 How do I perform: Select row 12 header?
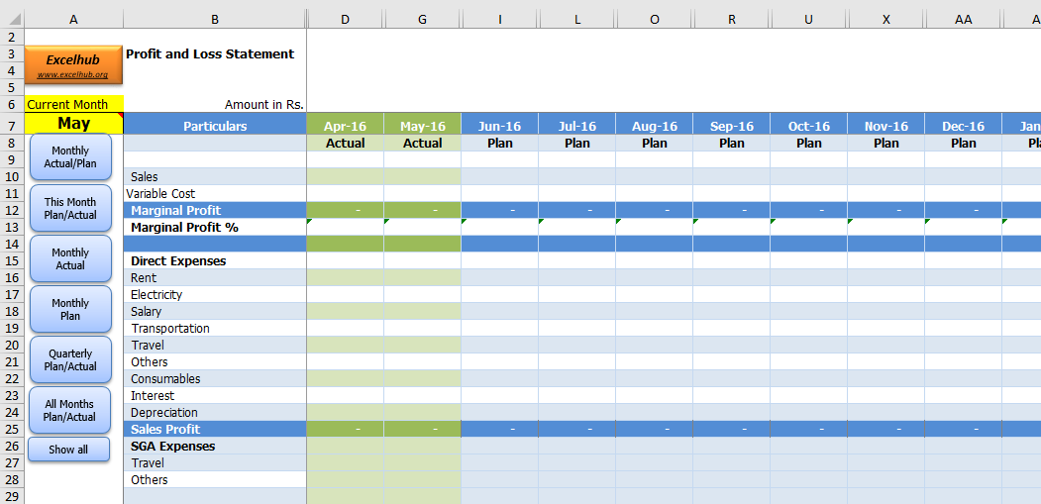[x=12, y=211]
